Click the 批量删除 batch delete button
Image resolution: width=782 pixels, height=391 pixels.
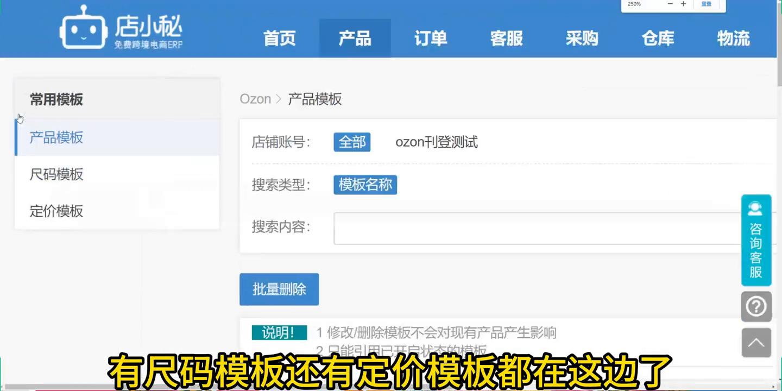(x=279, y=289)
